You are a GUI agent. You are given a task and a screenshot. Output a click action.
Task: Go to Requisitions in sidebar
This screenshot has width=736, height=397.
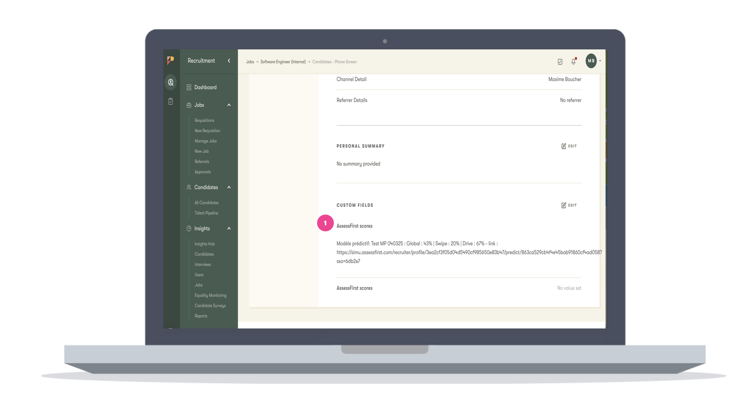[204, 120]
